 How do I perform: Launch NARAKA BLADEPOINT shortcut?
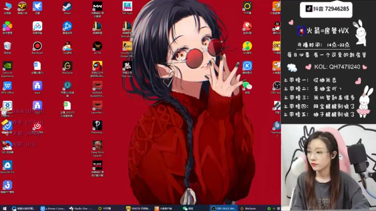(97, 89)
